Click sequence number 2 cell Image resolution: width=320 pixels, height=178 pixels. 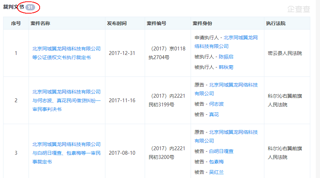coord(16,100)
